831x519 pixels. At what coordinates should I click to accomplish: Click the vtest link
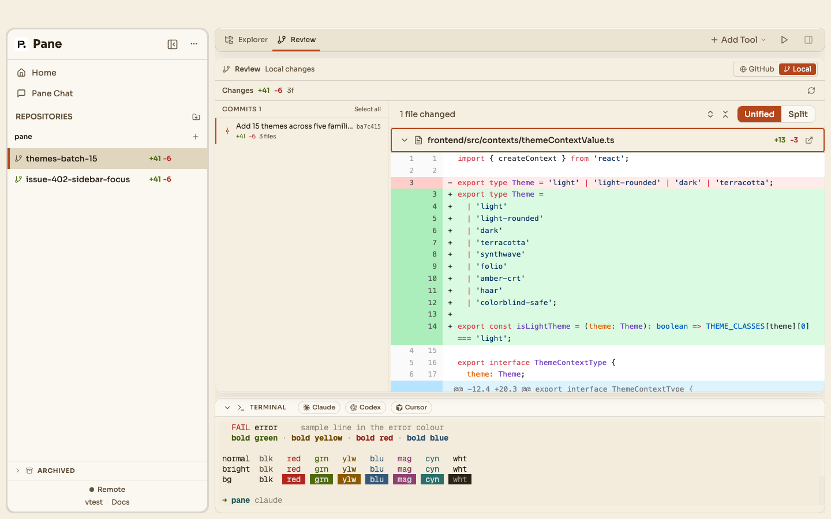coord(93,502)
